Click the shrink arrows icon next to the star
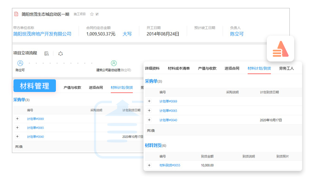314x182 pixels. [97, 14]
